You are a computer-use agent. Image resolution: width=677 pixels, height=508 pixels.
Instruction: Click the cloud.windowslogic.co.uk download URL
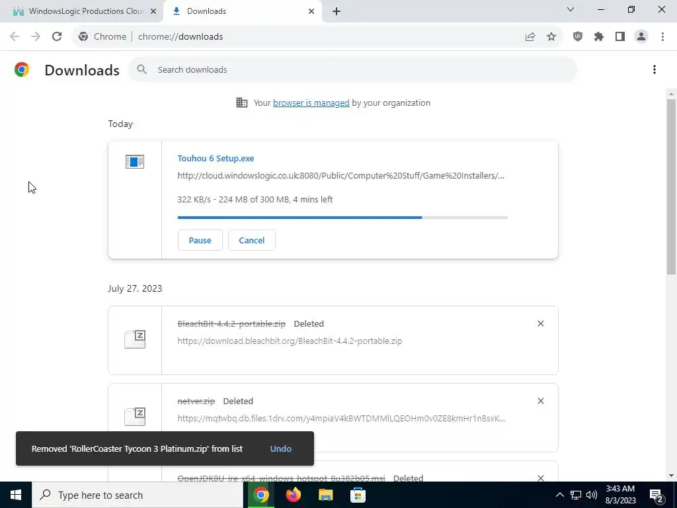[340, 176]
